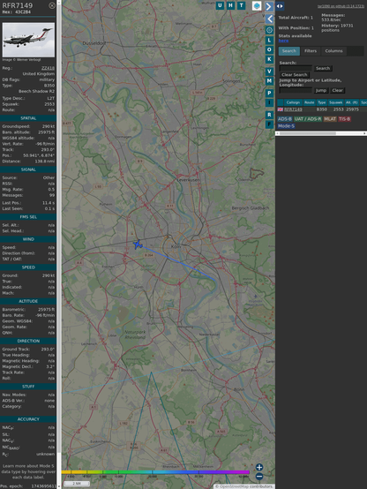Expand sidebar with right chevron arrow

tap(269, 6)
